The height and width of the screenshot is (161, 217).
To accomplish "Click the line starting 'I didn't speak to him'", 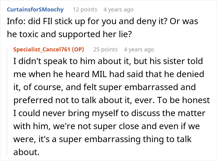I will coord(108,61).
